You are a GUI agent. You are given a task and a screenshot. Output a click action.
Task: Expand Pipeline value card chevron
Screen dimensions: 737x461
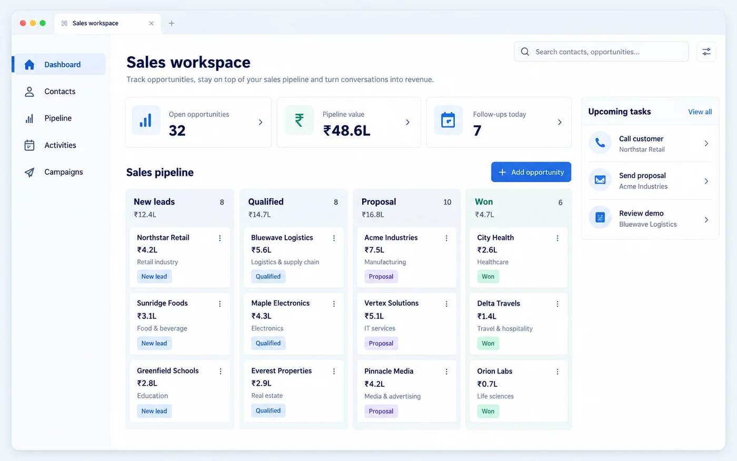coord(407,122)
